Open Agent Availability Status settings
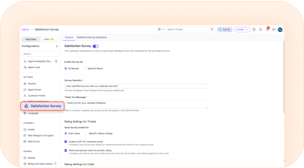The image size is (304, 168). click(40, 61)
